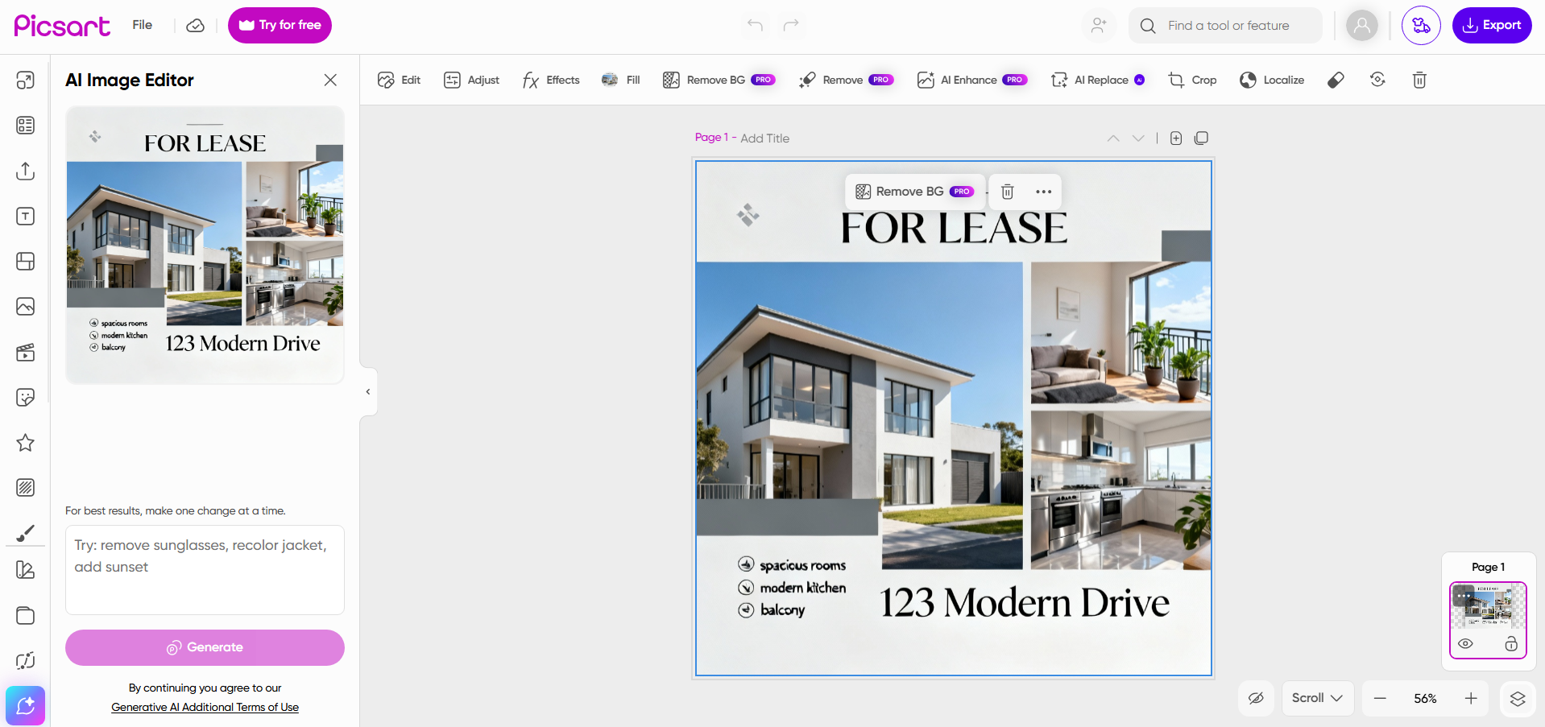
Task: Open the Layout sidebar panel
Action: pyautogui.click(x=26, y=262)
